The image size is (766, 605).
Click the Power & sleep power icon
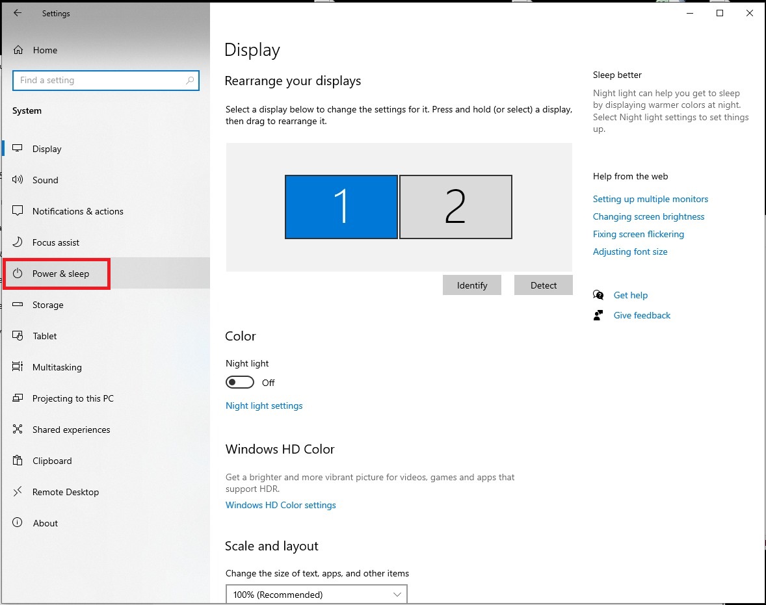tap(18, 274)
